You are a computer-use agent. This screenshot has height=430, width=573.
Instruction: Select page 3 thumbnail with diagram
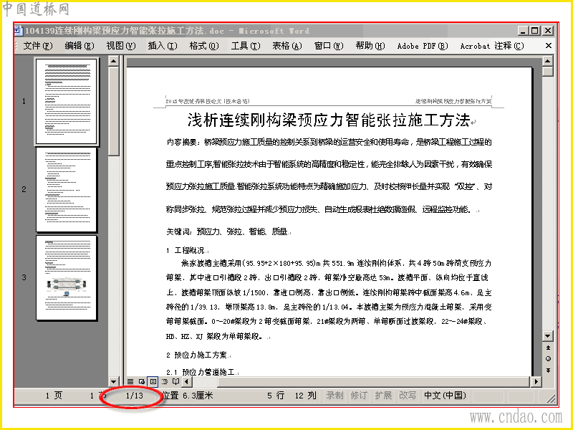(x=66, y=278)
